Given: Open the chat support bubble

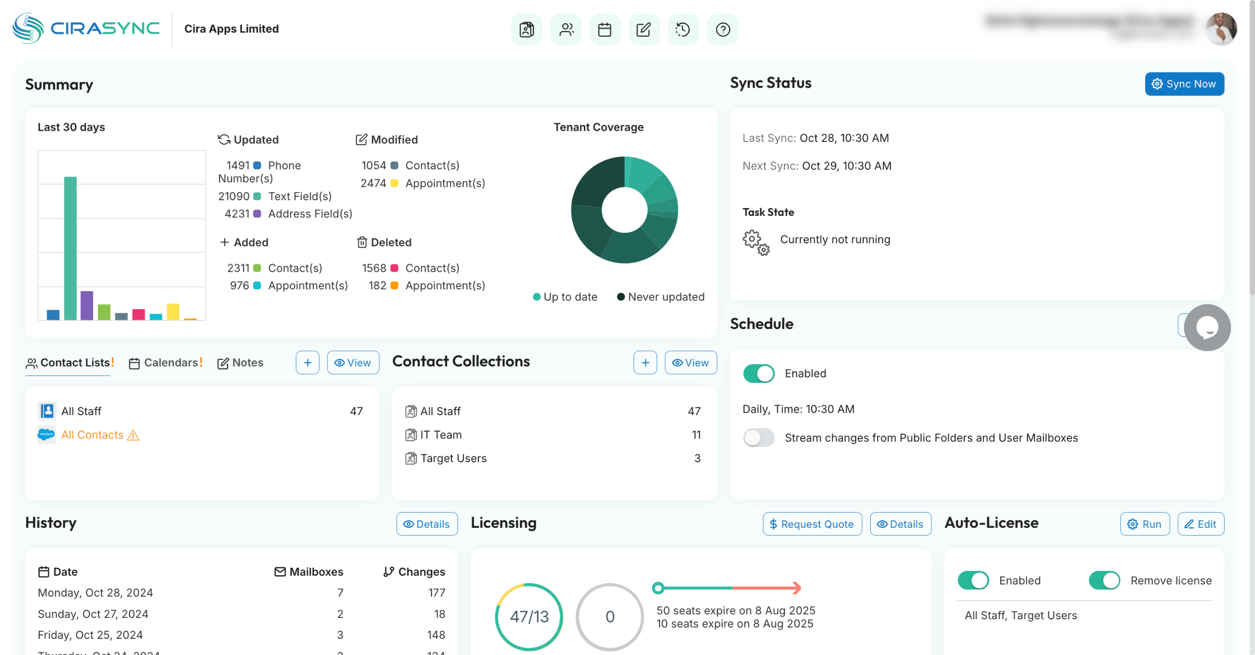Looking at the screenshot, I should [1206, 327].
